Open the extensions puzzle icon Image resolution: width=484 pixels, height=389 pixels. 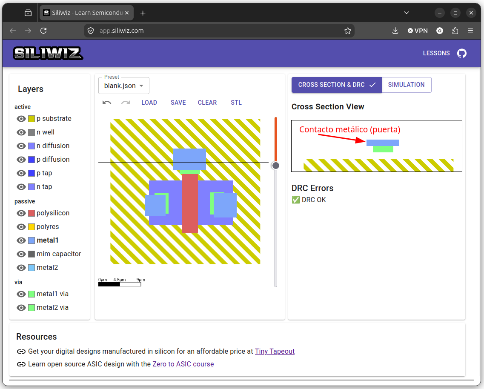[x=455, y=31]
